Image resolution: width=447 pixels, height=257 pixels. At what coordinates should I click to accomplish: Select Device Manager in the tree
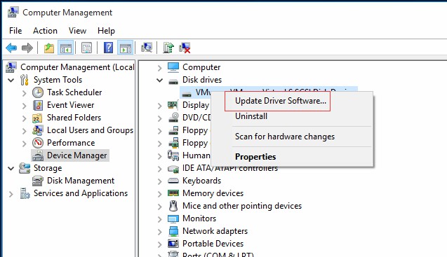point(77,155)
